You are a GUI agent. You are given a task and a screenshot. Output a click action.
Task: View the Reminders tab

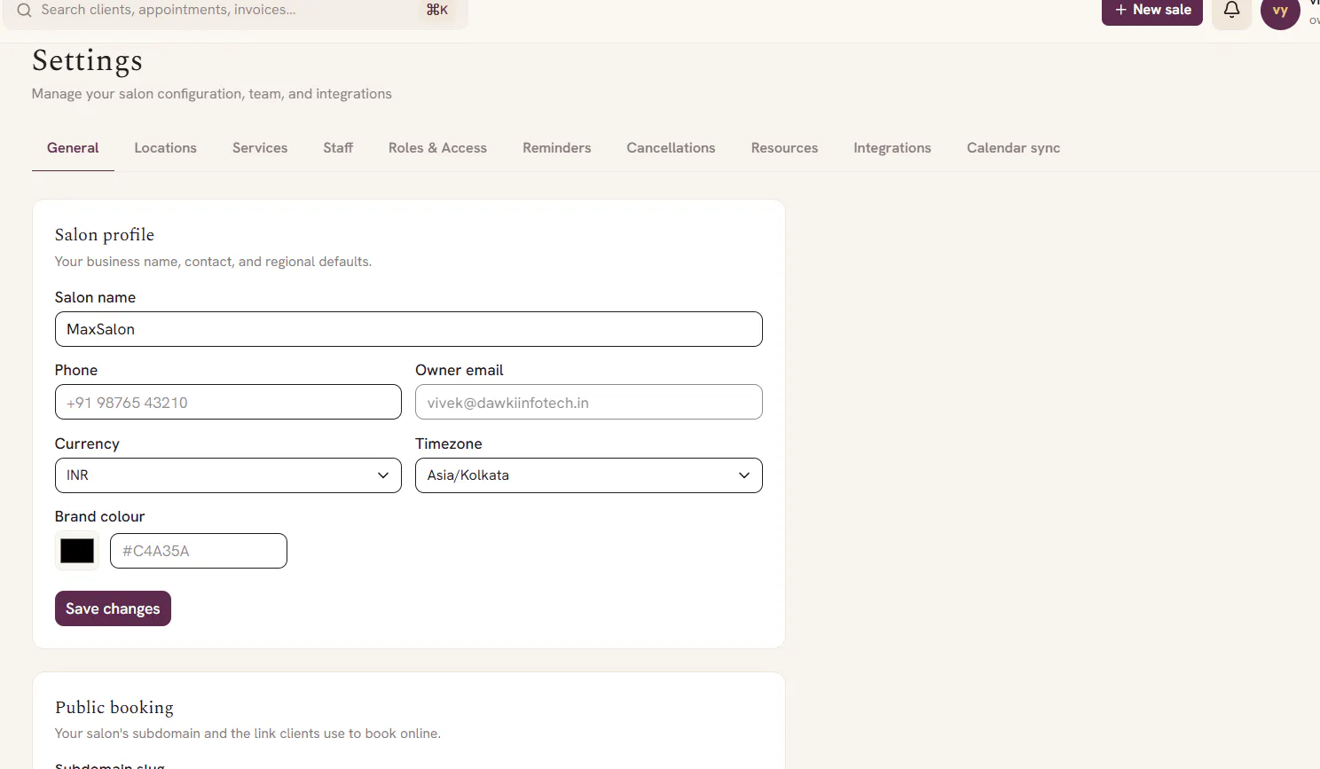[556, 148]
